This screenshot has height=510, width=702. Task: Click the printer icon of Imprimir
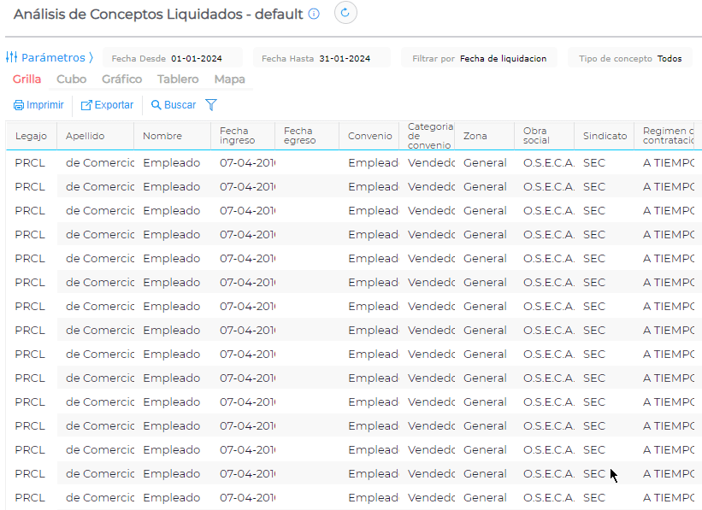point(18,105)
